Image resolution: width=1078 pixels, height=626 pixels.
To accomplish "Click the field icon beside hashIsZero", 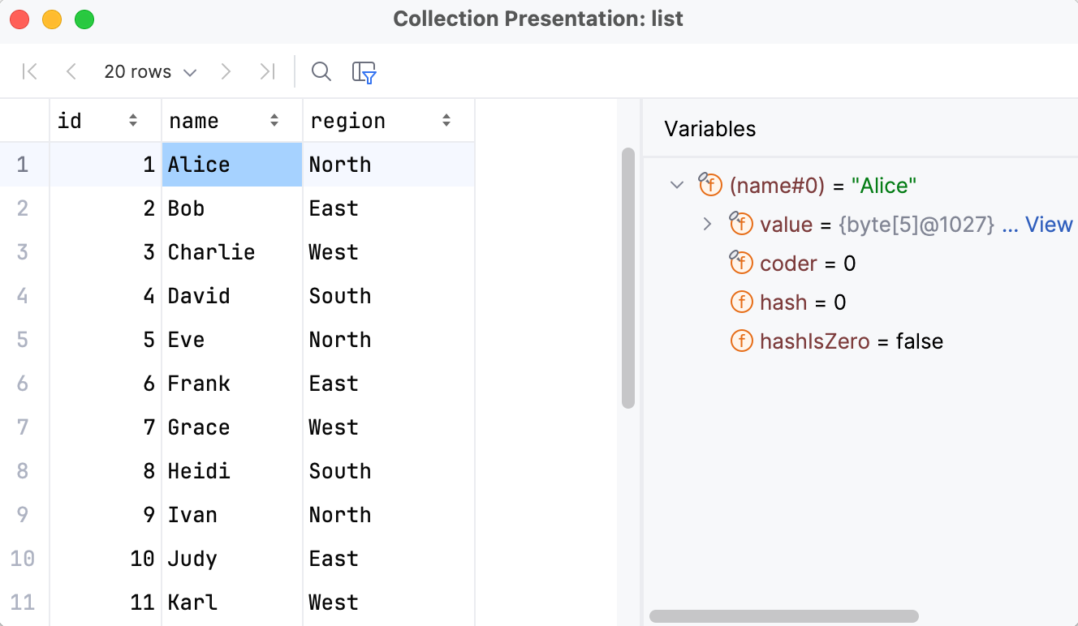I will [x=741, y=341].
